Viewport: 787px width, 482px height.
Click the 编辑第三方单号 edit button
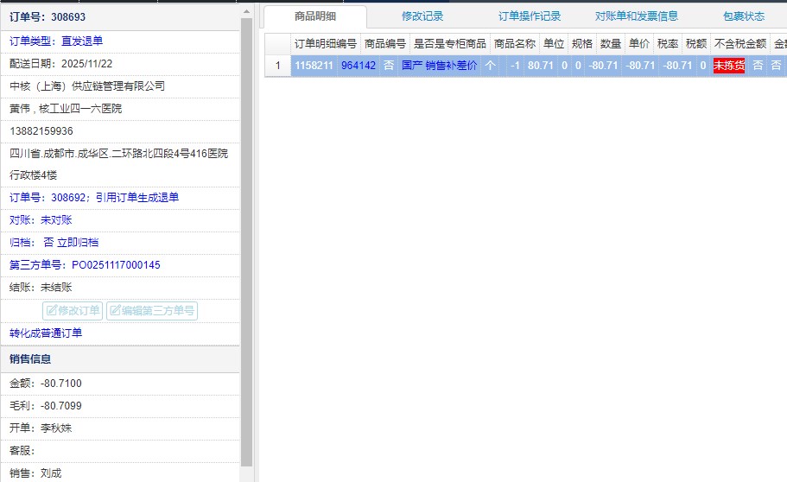tap(151, 311)
